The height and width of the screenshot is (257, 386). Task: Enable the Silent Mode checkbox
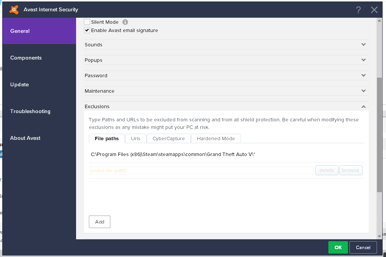87,22
